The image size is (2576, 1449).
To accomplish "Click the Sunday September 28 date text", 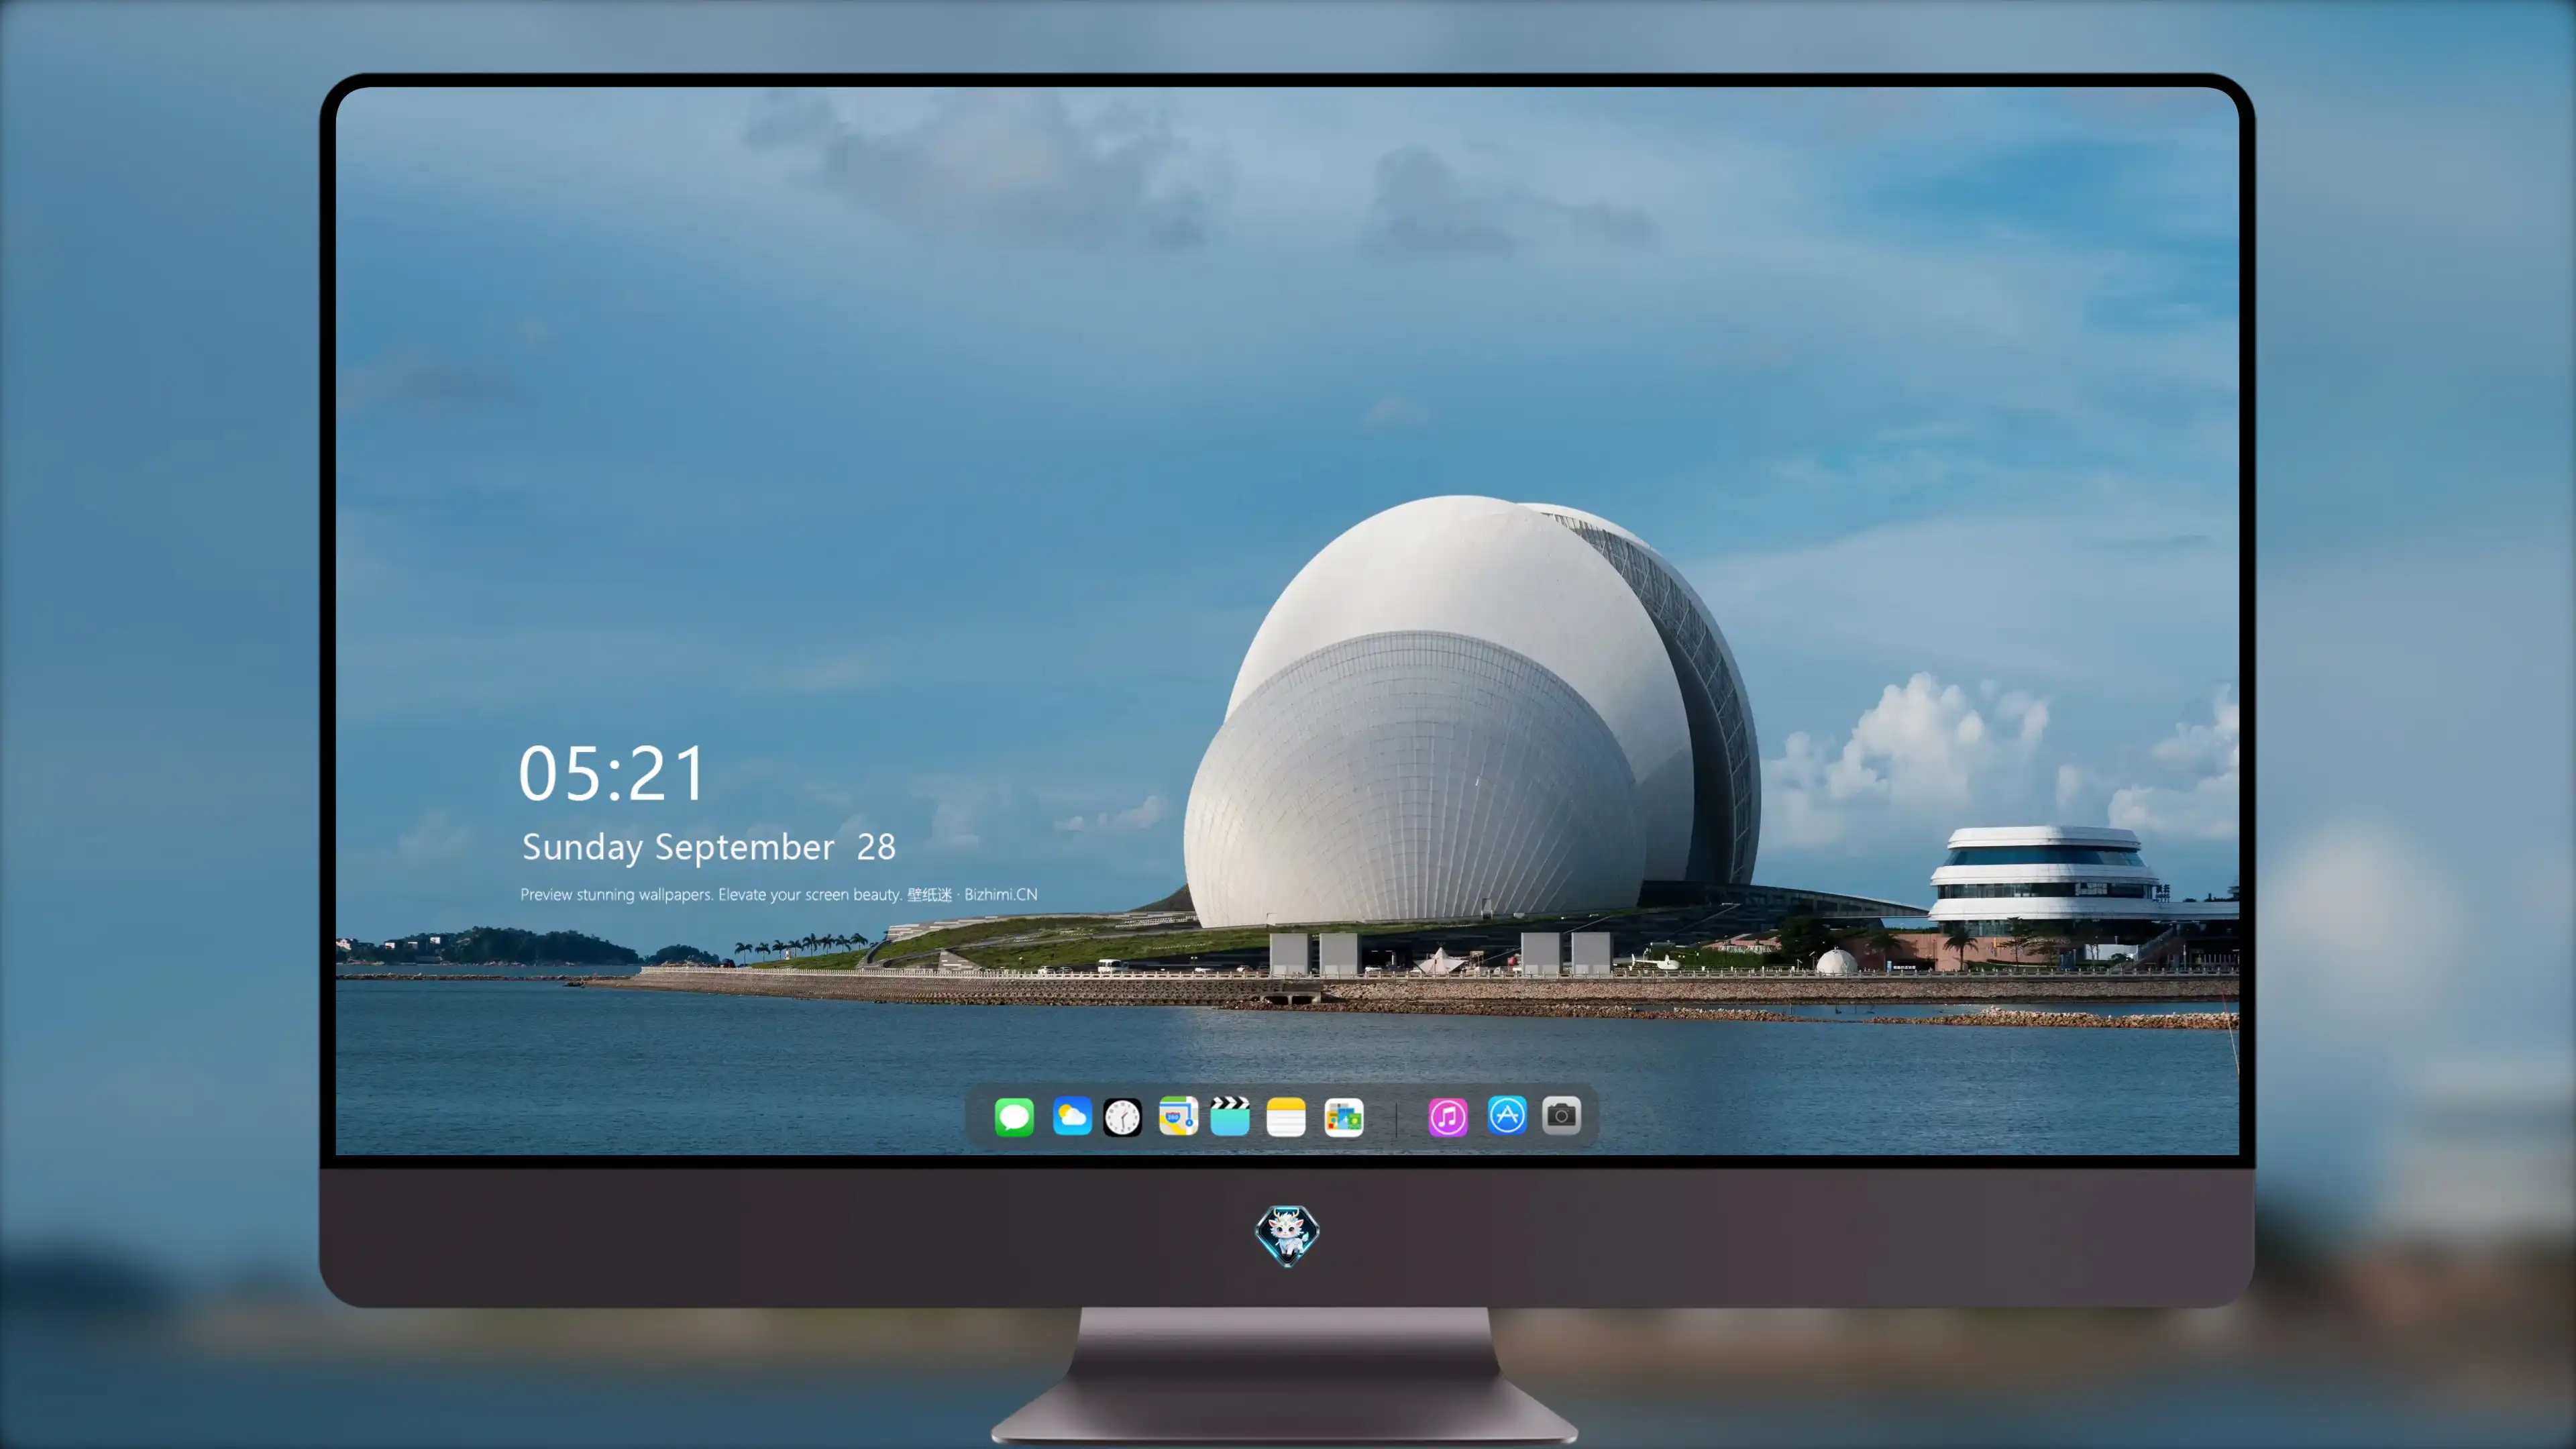I will (708, 847).
